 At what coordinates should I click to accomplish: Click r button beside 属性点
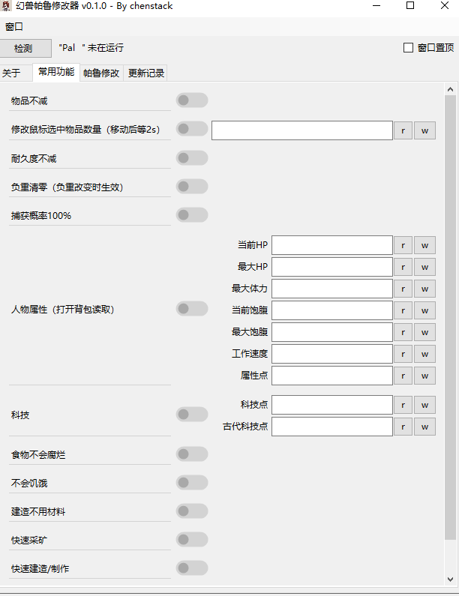tap(403, 376)
